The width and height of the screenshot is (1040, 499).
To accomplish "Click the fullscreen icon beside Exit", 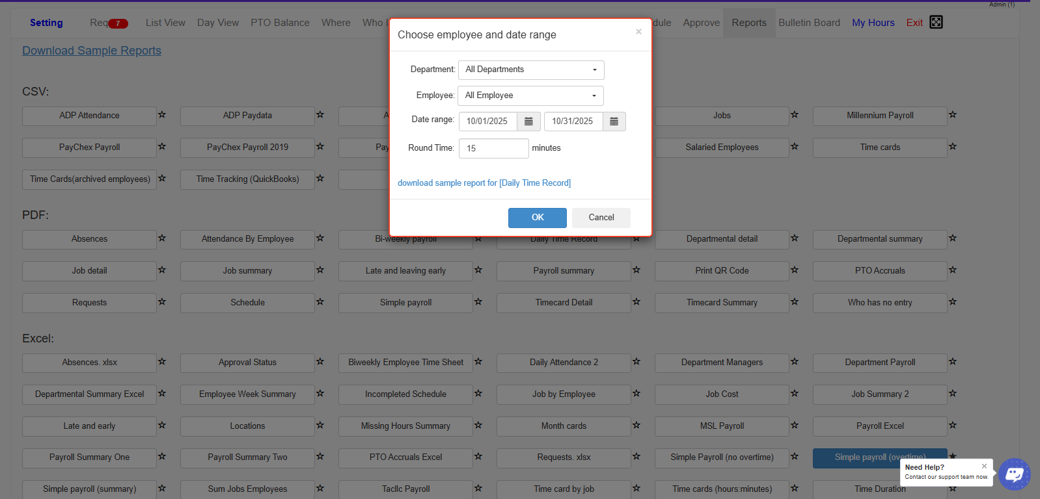I will point(936,22).
